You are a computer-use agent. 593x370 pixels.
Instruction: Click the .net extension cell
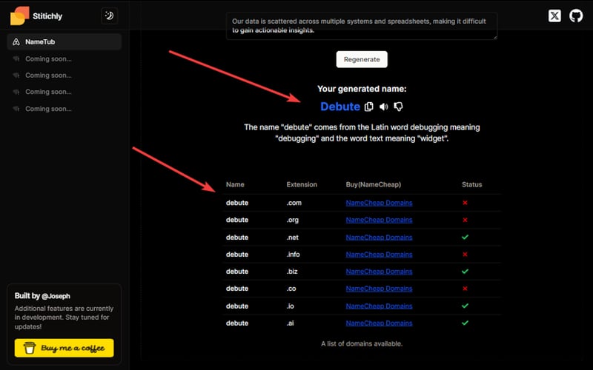pos(292,237)
